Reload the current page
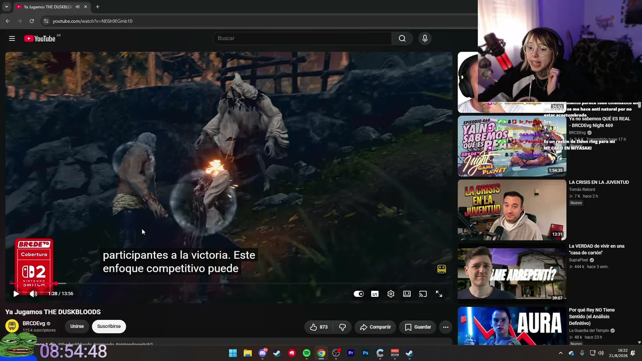This screenshot has height=361, width=642. (32, 21)
